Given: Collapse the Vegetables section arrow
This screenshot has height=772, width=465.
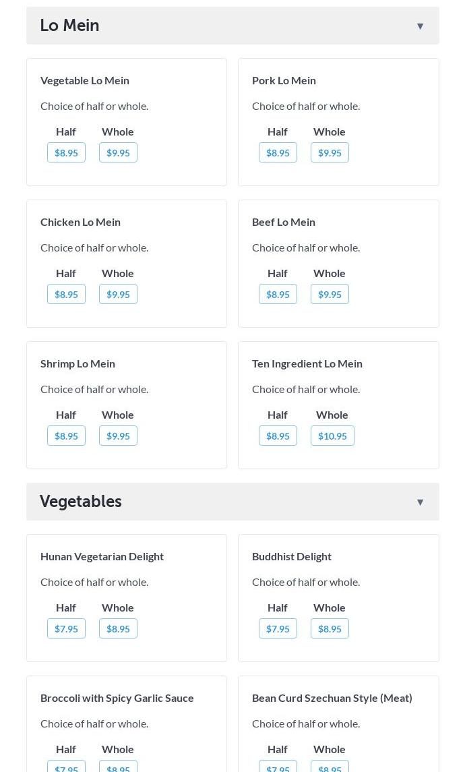Looking at the screenshot, I should (x=420, y=502).
